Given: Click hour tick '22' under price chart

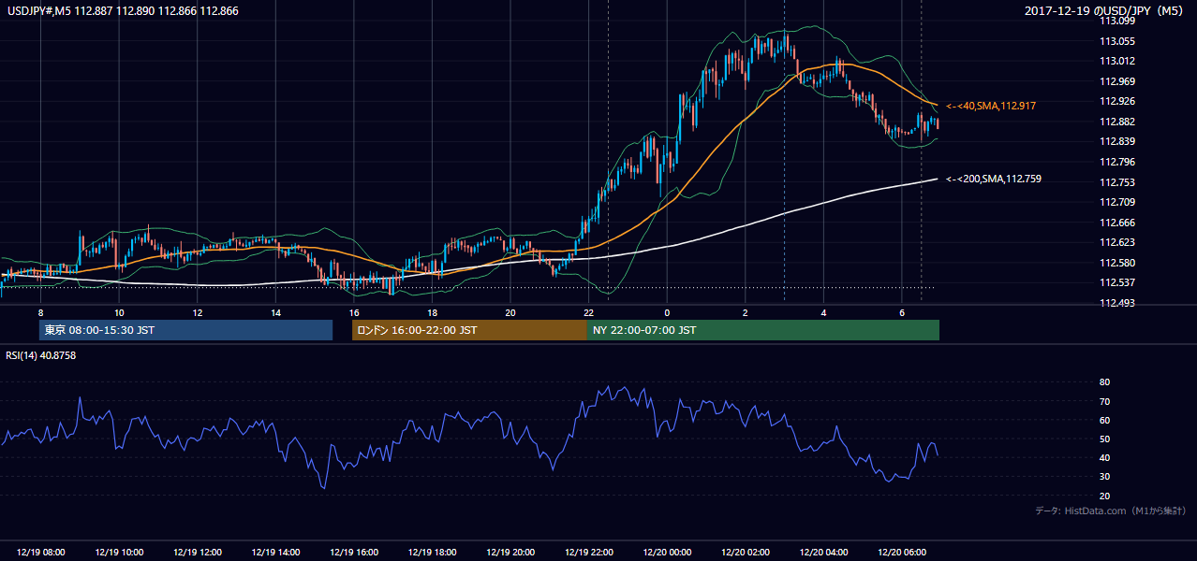Looking at the screenshot, I should (x=588, y=312).
